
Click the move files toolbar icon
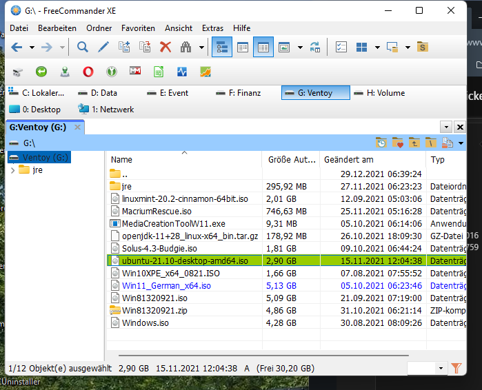(145, 48)
